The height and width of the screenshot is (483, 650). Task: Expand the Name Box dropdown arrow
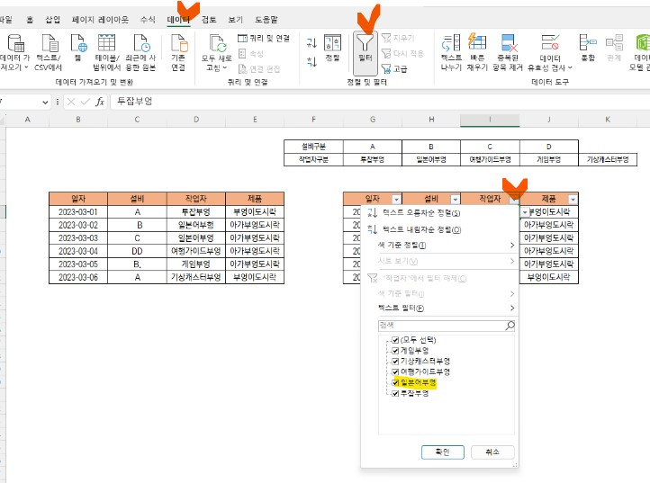coord(45,103)
